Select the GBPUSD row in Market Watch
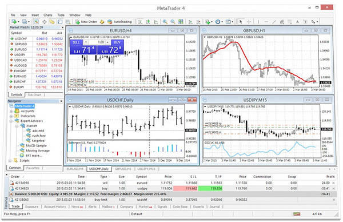 tap(37, 44)
